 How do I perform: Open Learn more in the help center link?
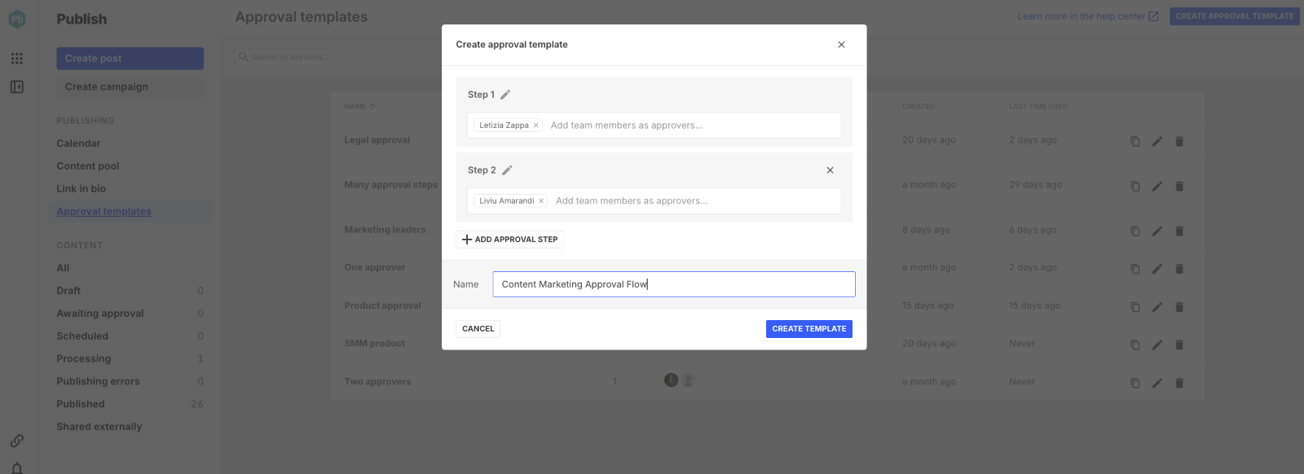[1087, 16]
